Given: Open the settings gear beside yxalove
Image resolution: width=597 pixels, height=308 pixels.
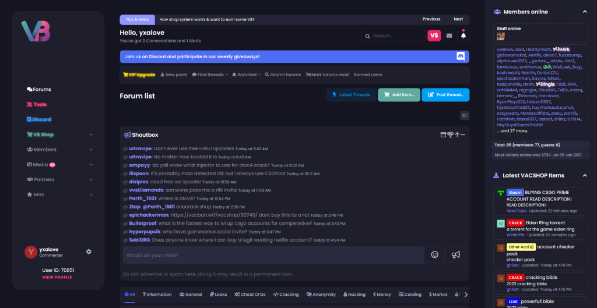Looking at the screenshot, I should 89,252.
